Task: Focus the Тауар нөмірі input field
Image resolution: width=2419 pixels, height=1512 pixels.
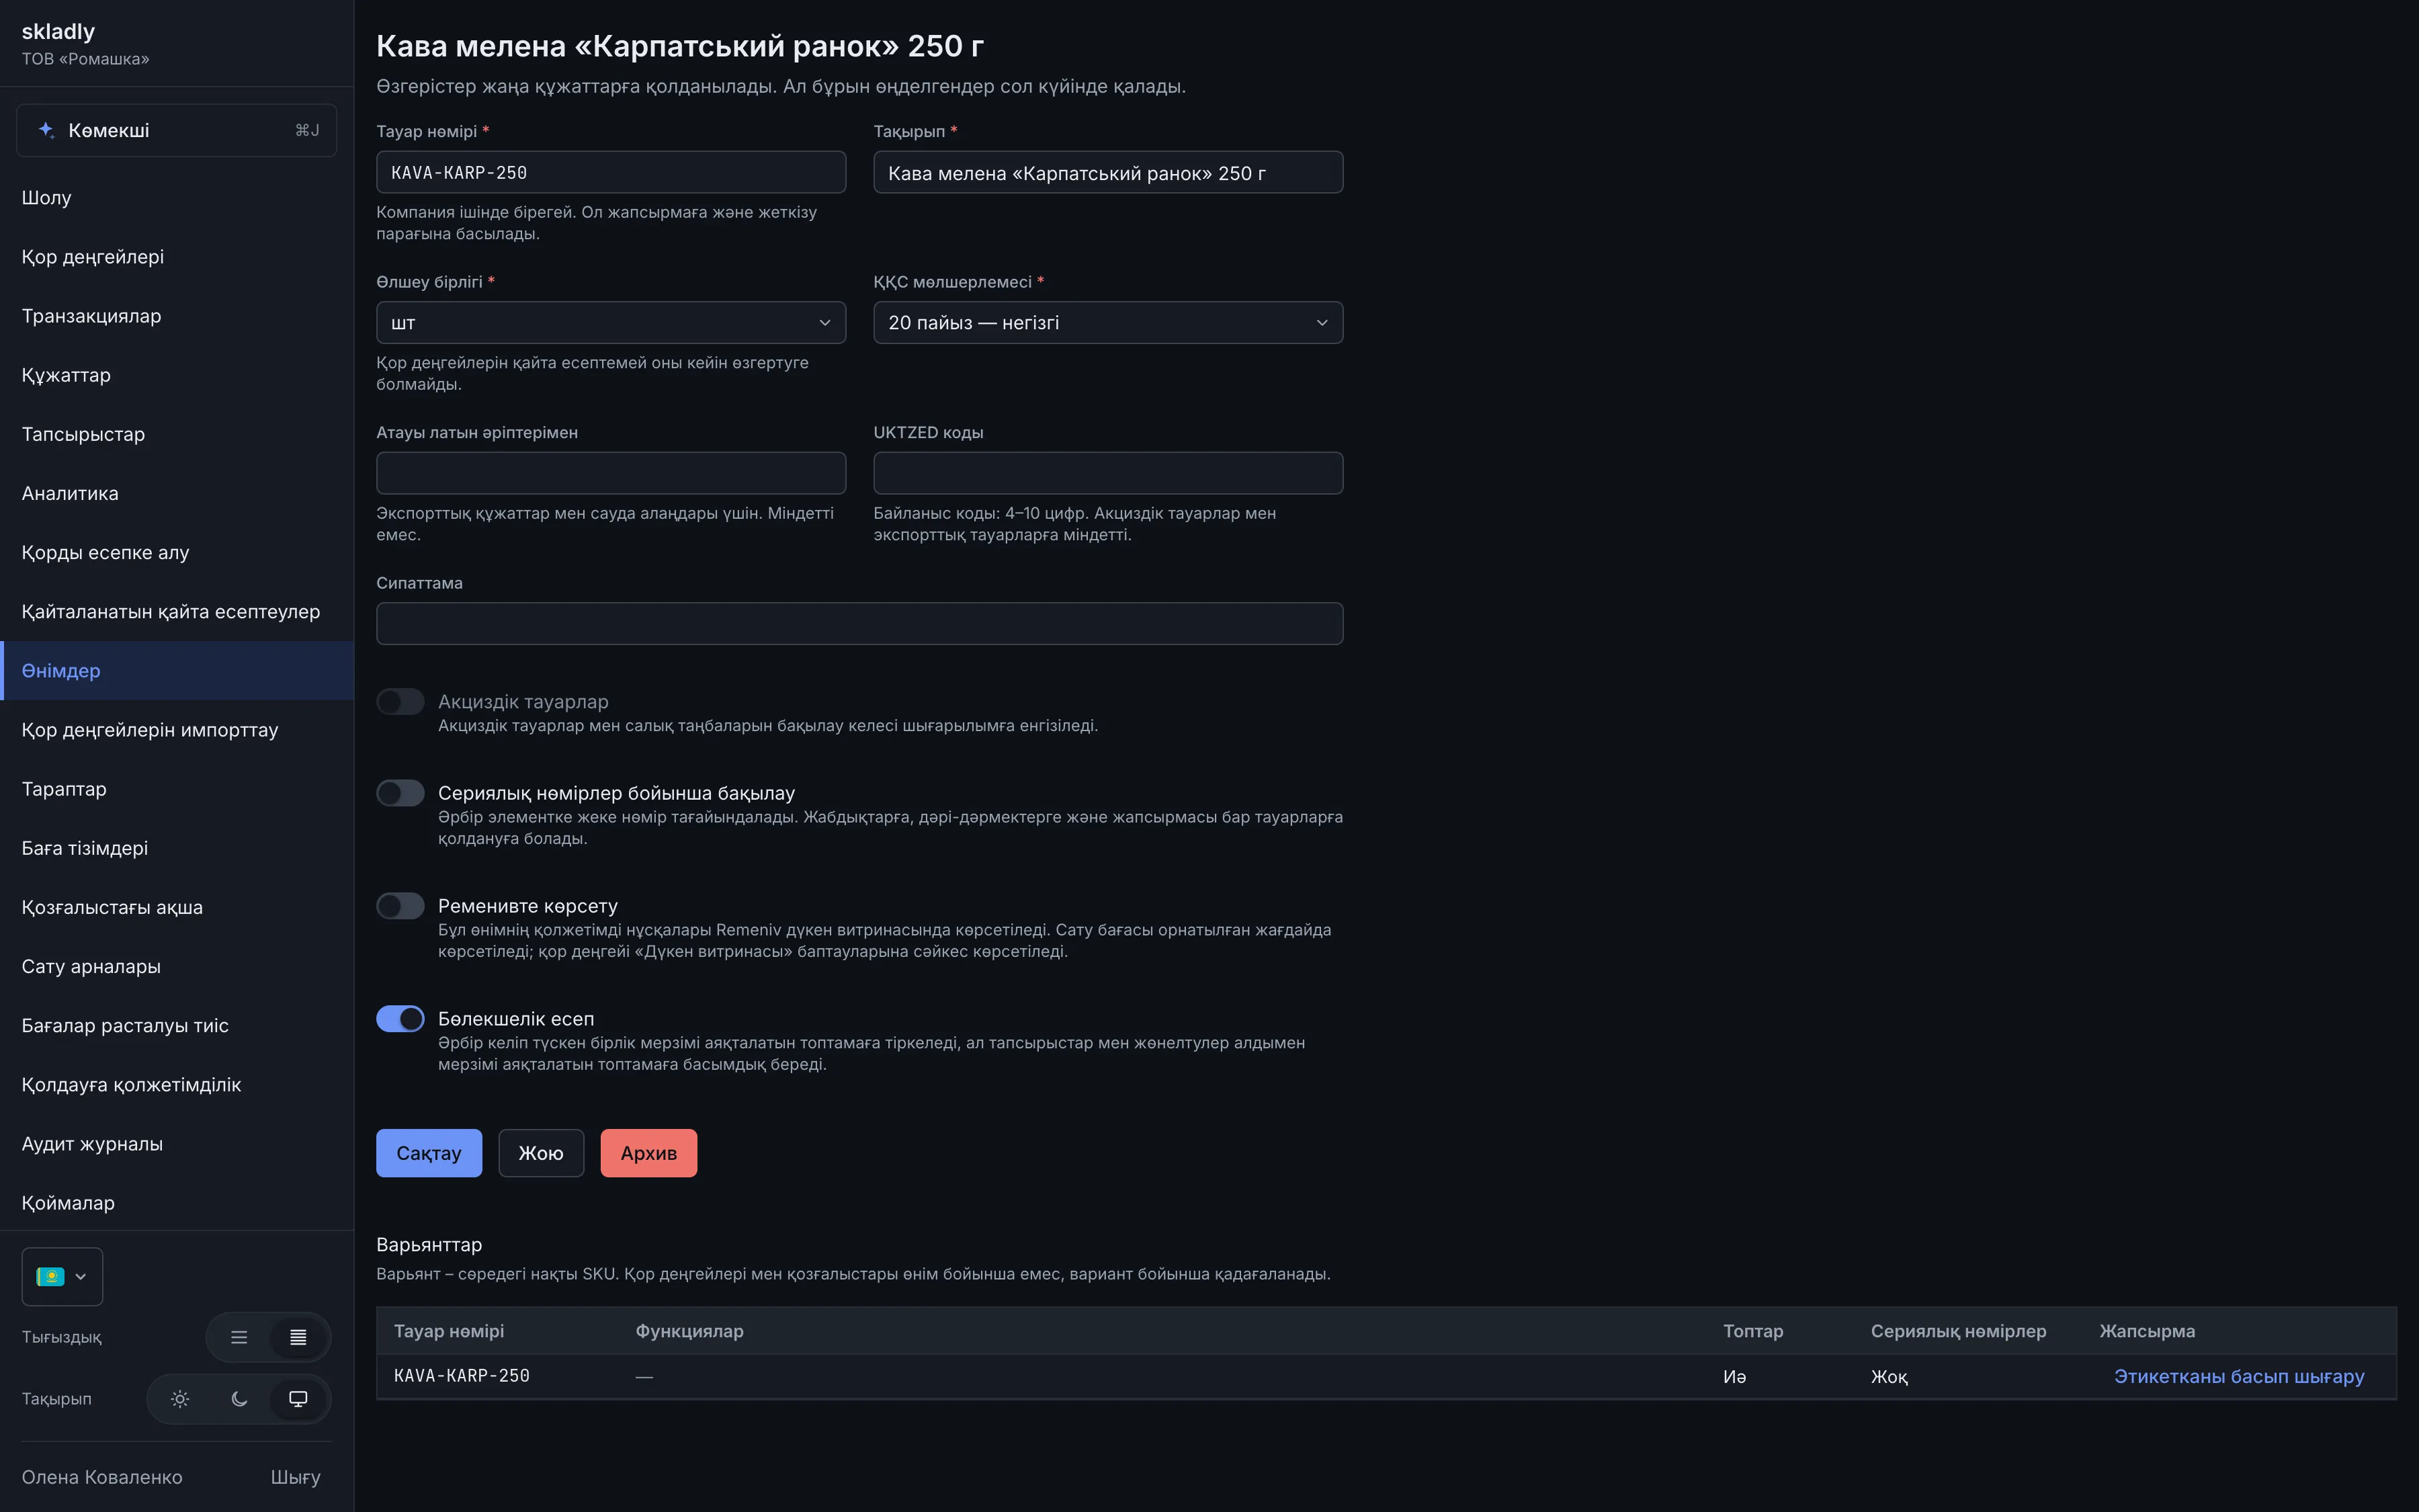Action: tap(611, 172)
